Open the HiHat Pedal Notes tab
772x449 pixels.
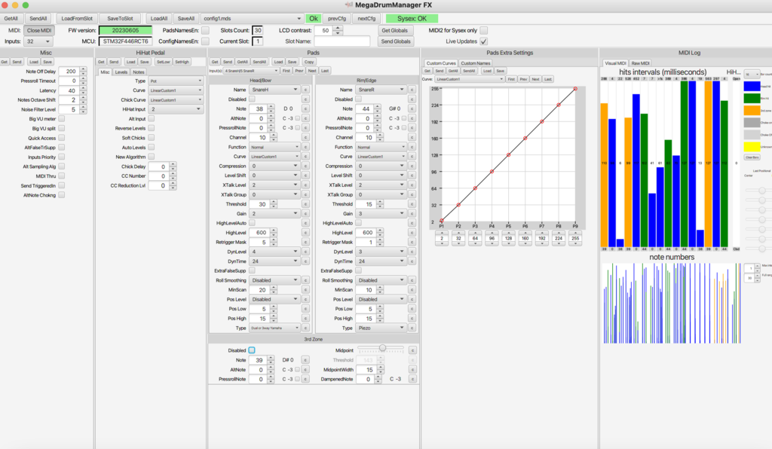coord(139,72)
